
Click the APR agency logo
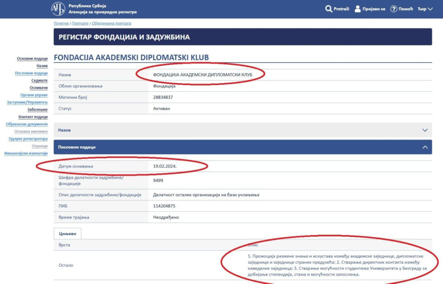[x=58, y=8]
